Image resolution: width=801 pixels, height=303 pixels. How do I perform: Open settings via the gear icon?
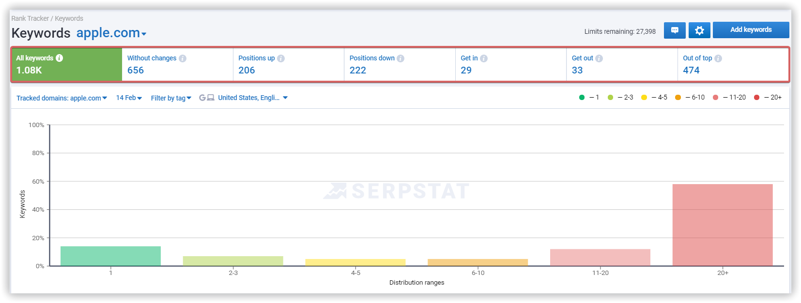[699, 30]
